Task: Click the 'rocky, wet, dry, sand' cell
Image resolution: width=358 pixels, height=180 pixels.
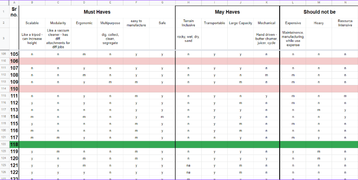Action: click(188, 39)
